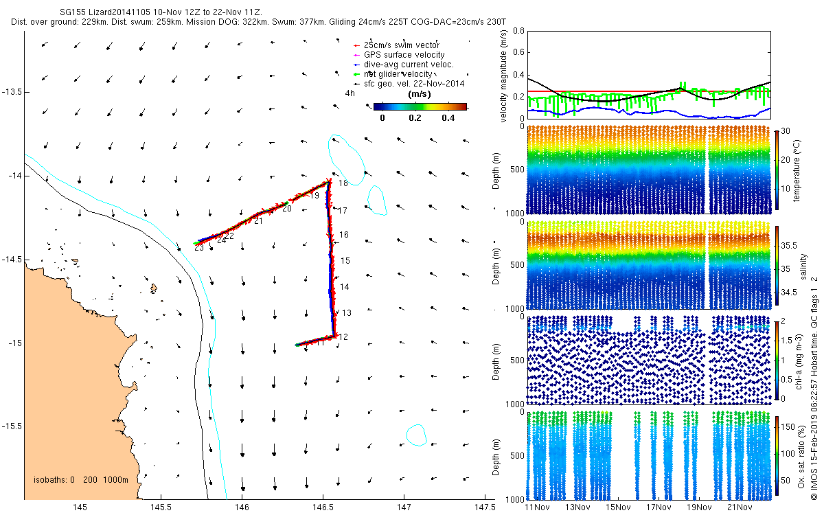Click the "35.5" salinity colorbar tick

pyautogui.click(x=790, y=245)
